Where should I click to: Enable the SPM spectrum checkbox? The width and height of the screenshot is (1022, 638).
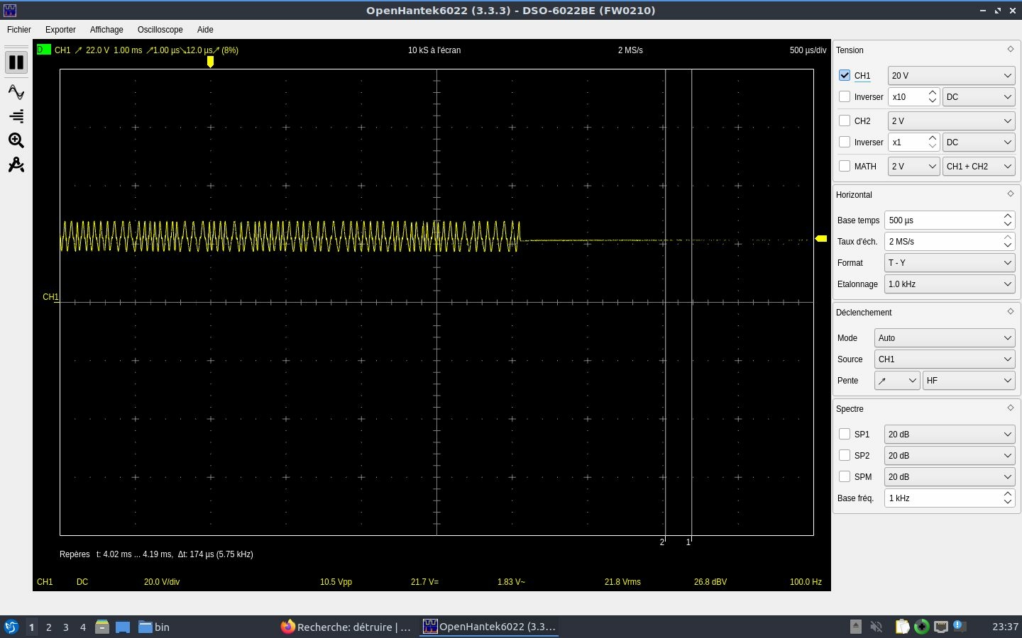(845, 476)
